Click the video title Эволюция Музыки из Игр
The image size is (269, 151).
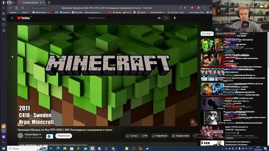[65, 130]
